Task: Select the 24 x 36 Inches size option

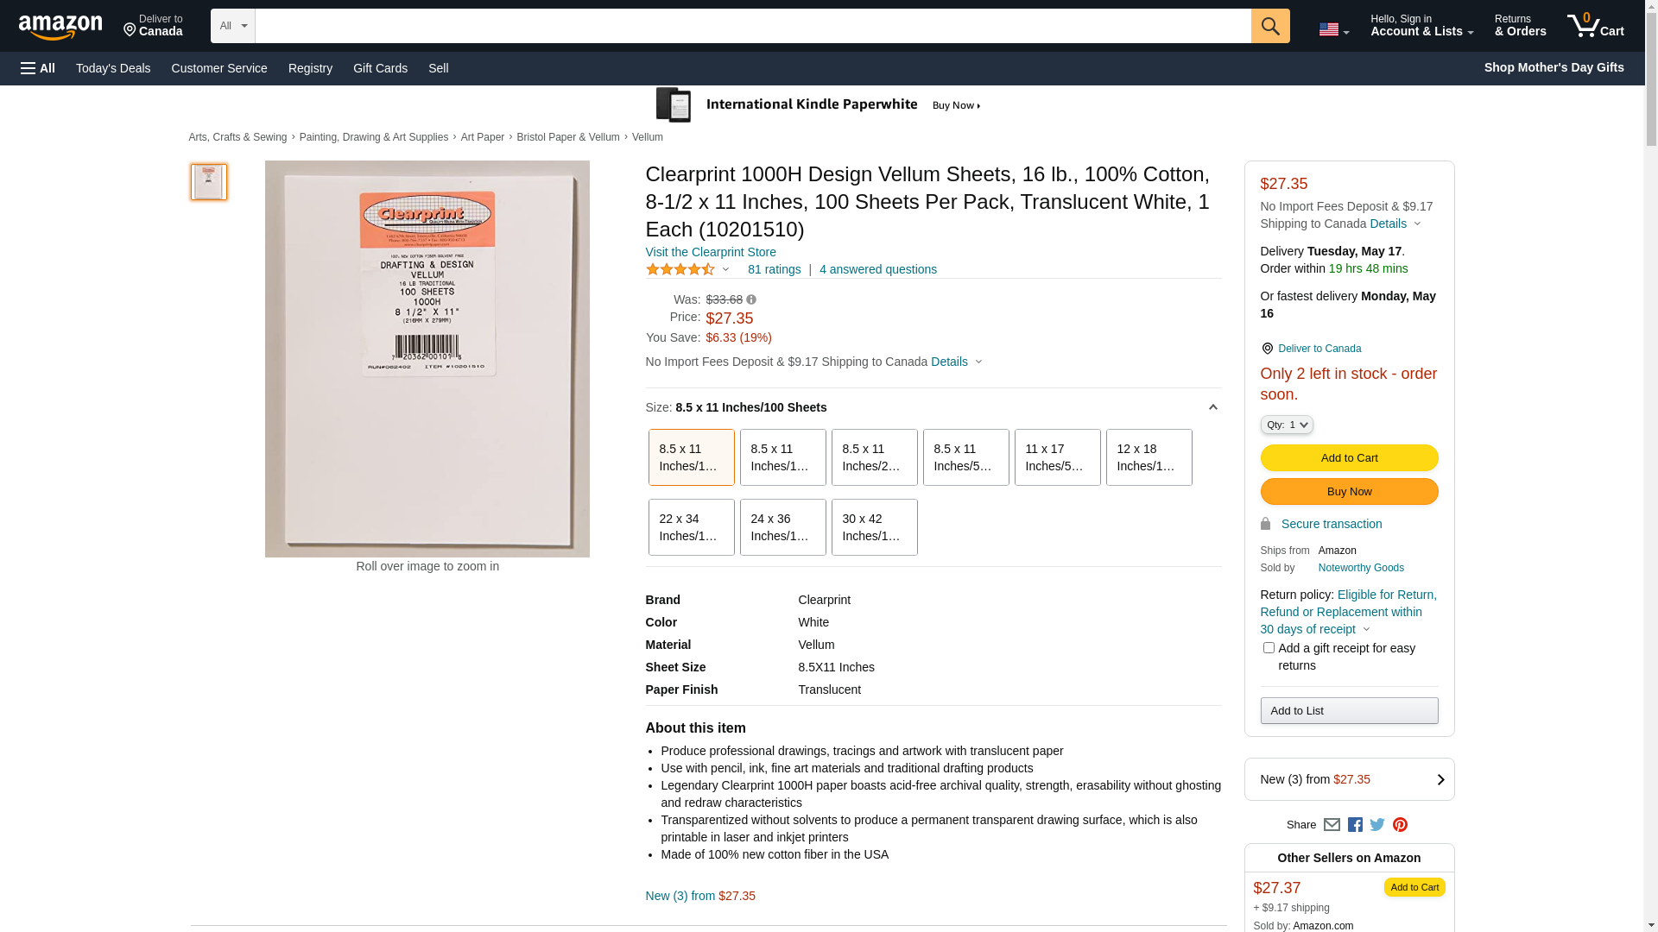Action: pos(782,527)
